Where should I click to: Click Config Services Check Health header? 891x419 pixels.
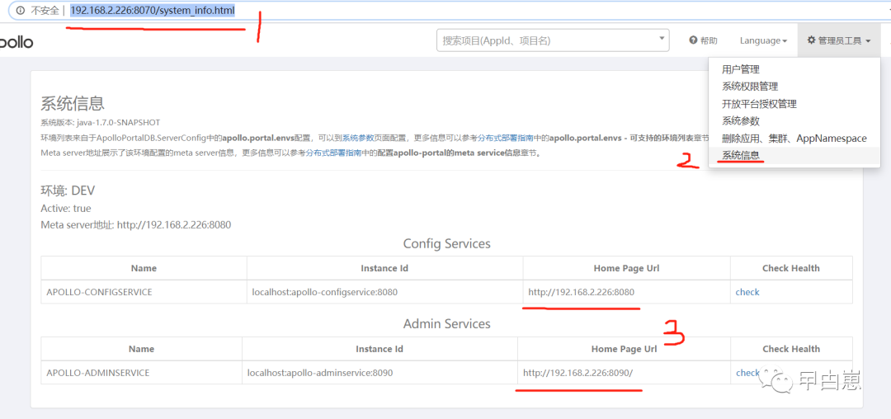coord(791,268)
